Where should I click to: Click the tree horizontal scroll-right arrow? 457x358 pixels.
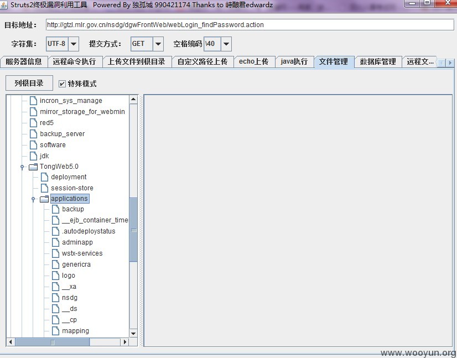pyautogui.click(x=125, y=342)
